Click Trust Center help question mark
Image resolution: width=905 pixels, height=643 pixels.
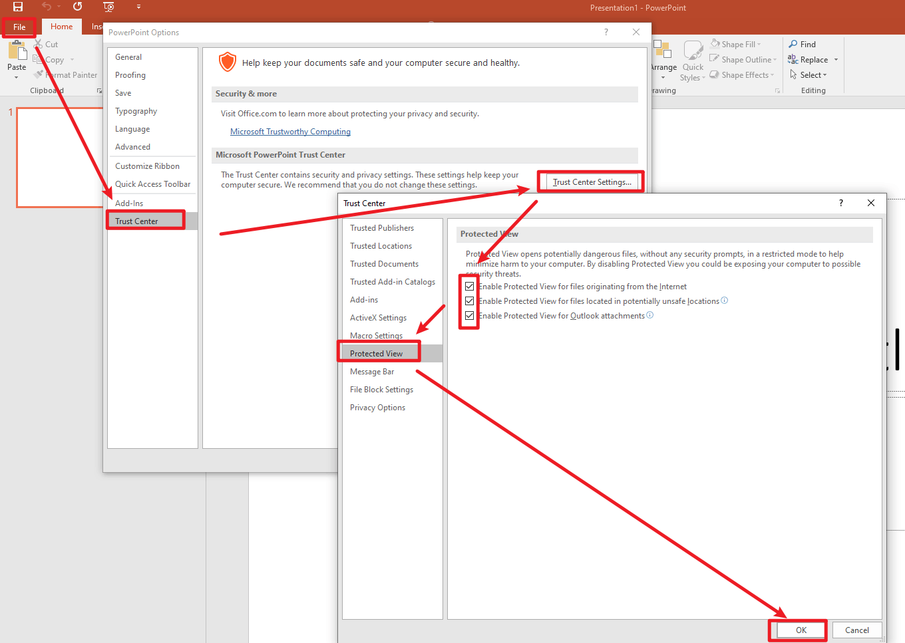(841, 203)
